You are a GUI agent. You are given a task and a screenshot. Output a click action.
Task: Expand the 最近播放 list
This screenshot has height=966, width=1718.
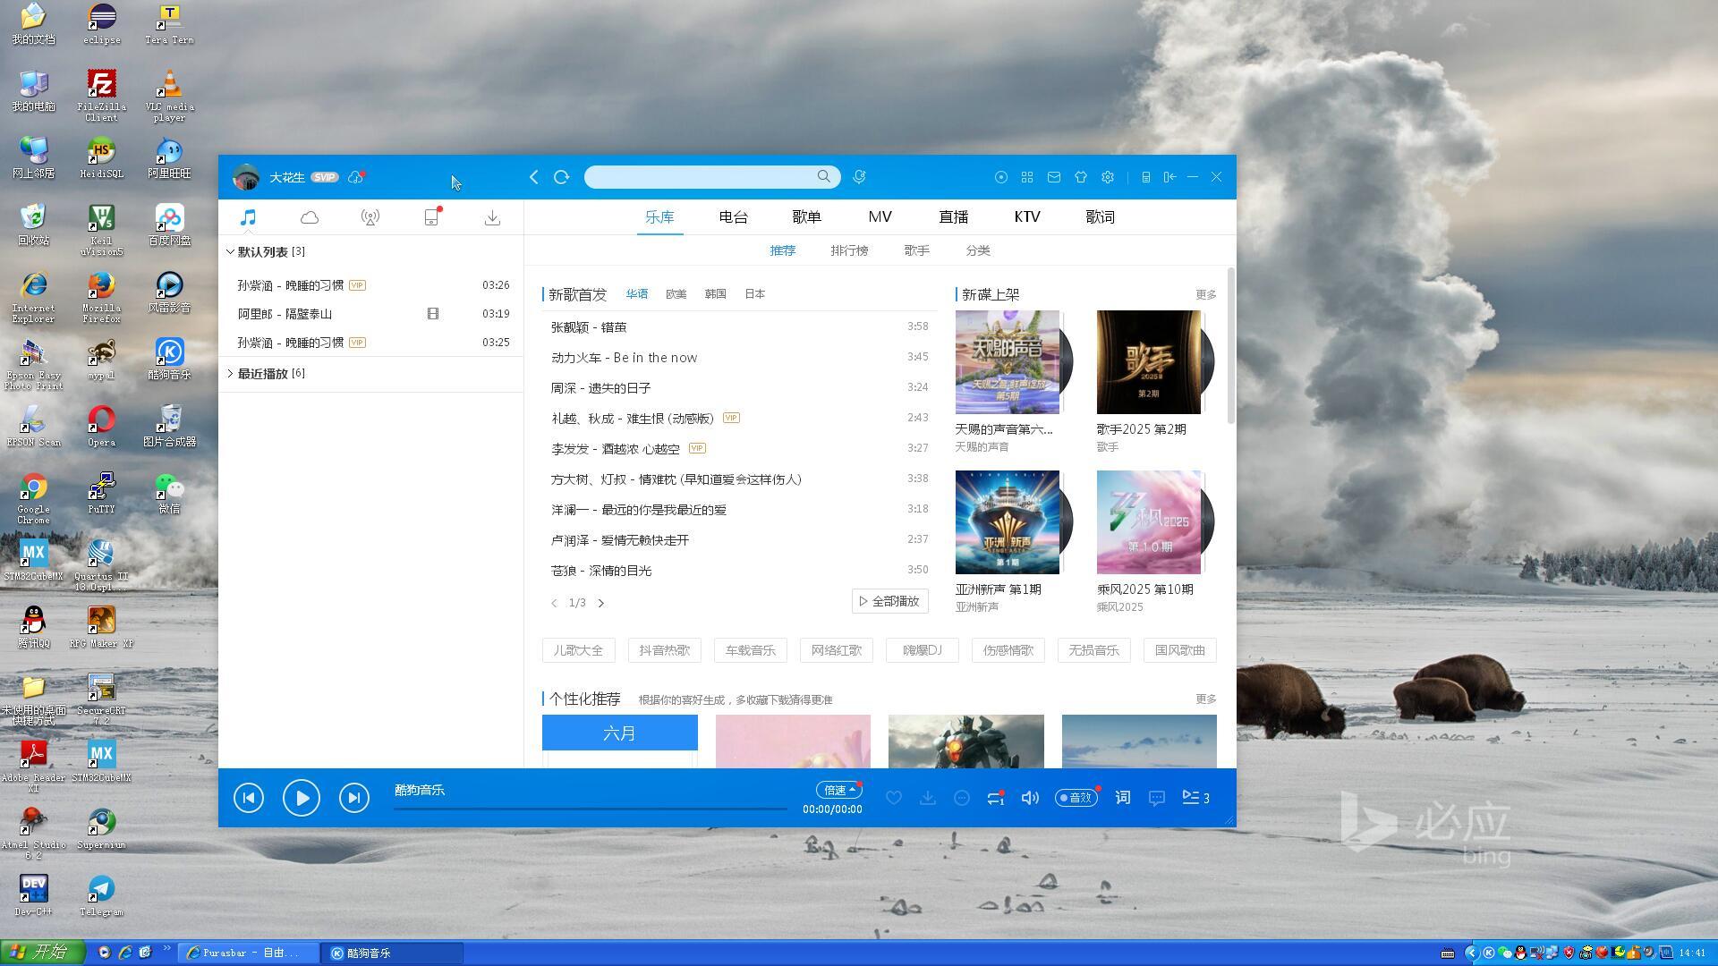pos(230,374)
